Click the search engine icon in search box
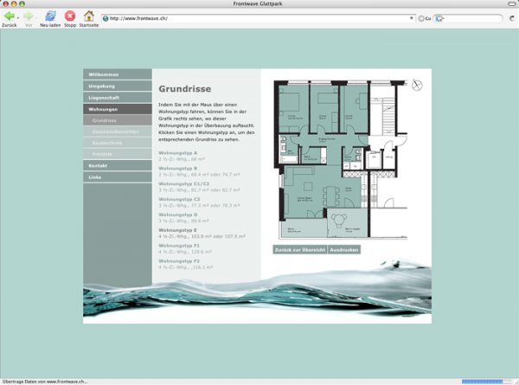This screenshot has height=385, width=519. click(439, 18)
